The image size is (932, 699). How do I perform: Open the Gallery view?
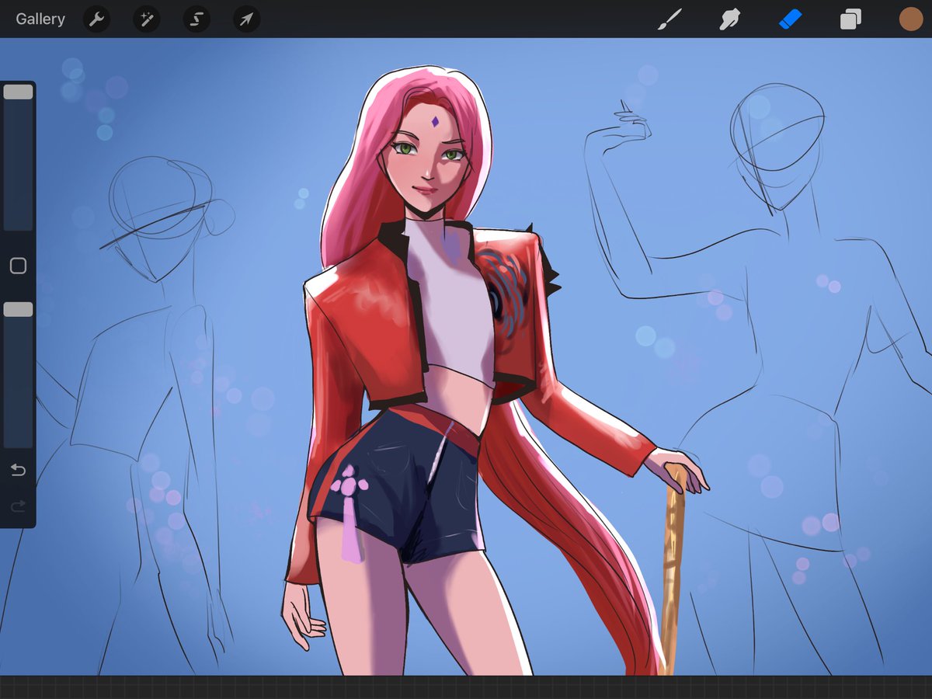pyautogui.click(x=40, y=19)
